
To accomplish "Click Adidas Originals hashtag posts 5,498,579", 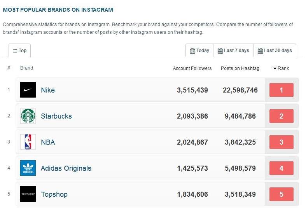I will pyautogui.click(x=240, y=168).
